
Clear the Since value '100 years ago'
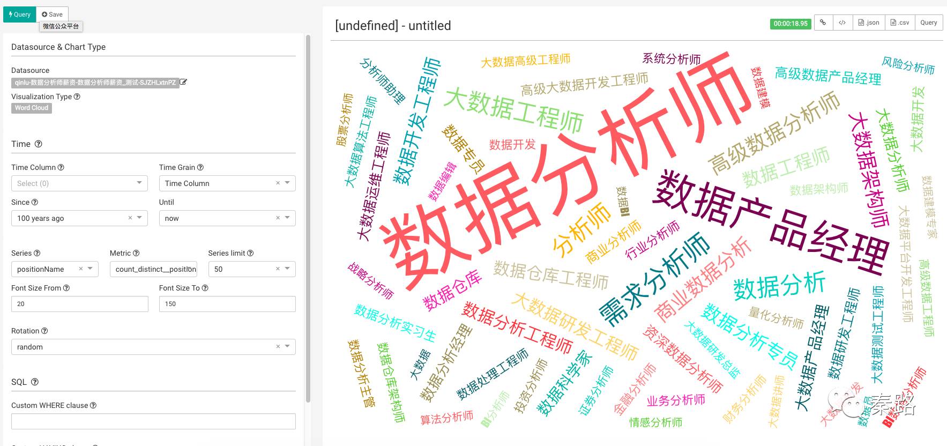(130, 218)
